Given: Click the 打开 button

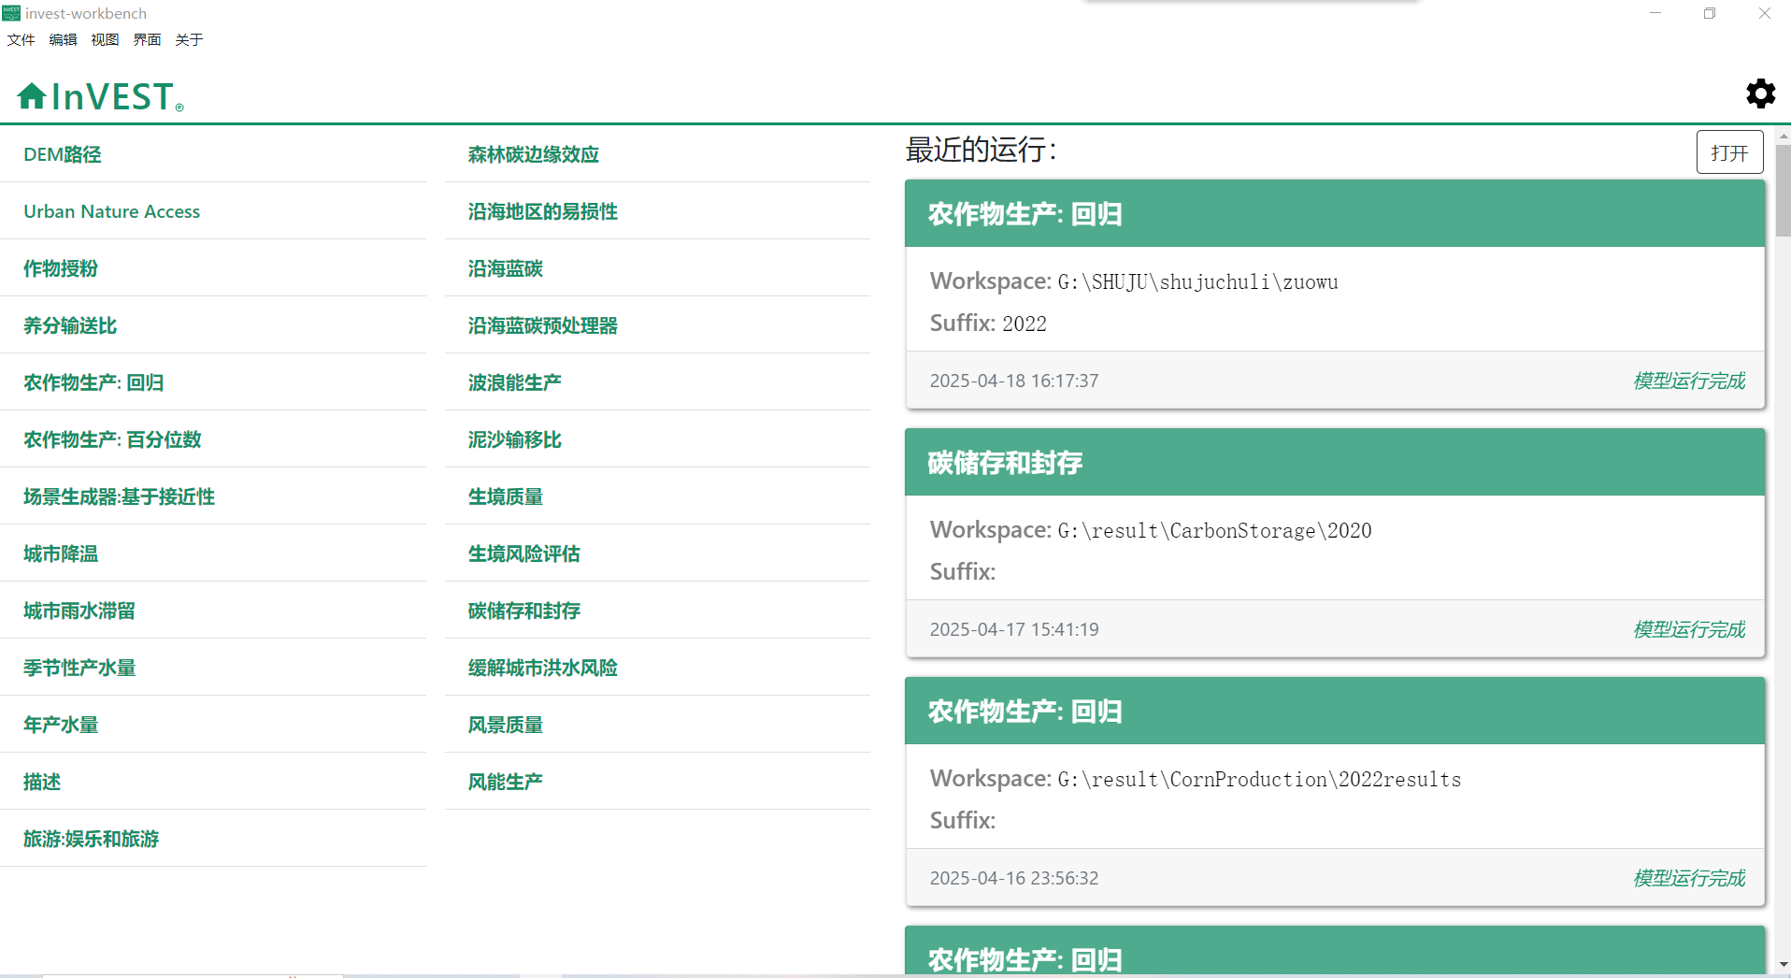Looking at the screenshot, I should 1729,152.
